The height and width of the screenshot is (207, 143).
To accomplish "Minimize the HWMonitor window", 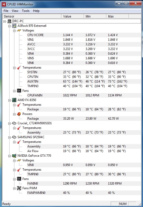I will (x=119, y=3).
